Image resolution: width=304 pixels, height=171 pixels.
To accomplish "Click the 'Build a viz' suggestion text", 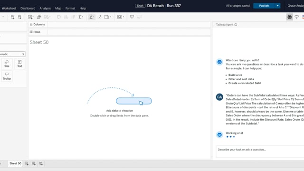I will (235, 75).
